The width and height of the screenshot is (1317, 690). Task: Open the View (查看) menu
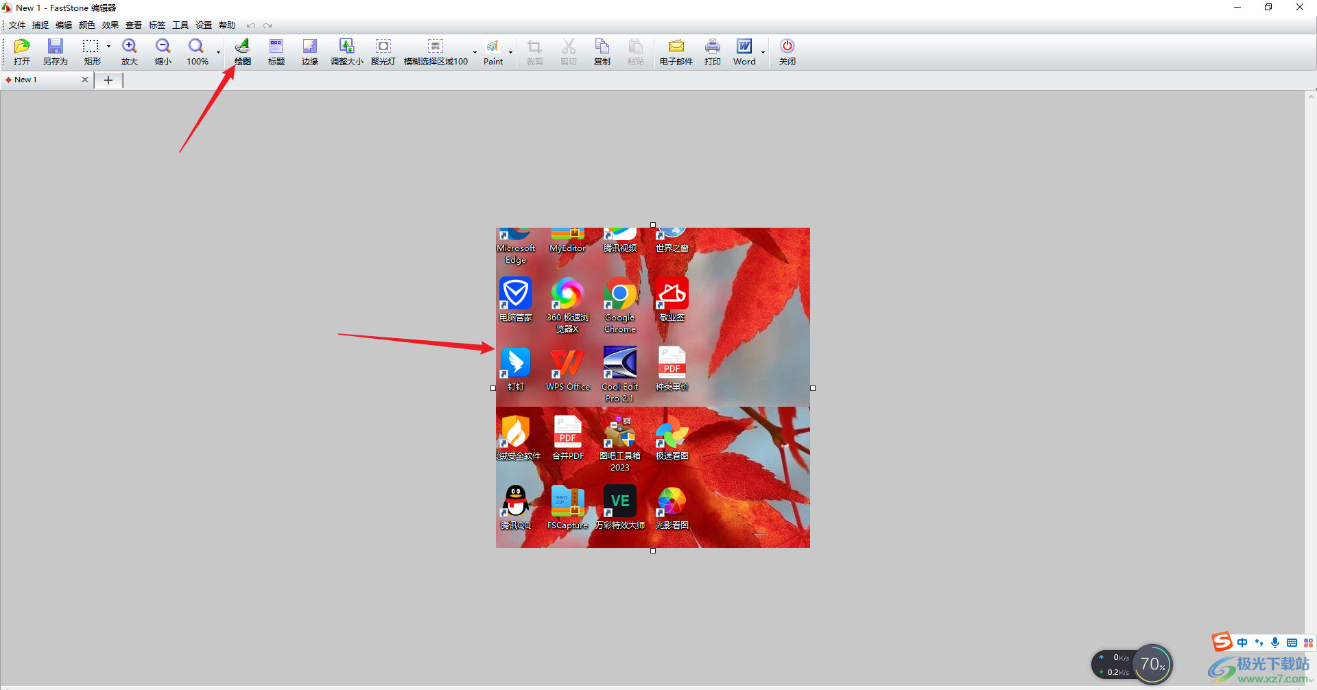click(134, 25)
